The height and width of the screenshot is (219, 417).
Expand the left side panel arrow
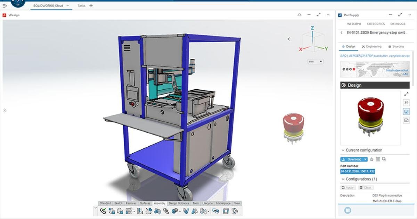coord(5,111)
